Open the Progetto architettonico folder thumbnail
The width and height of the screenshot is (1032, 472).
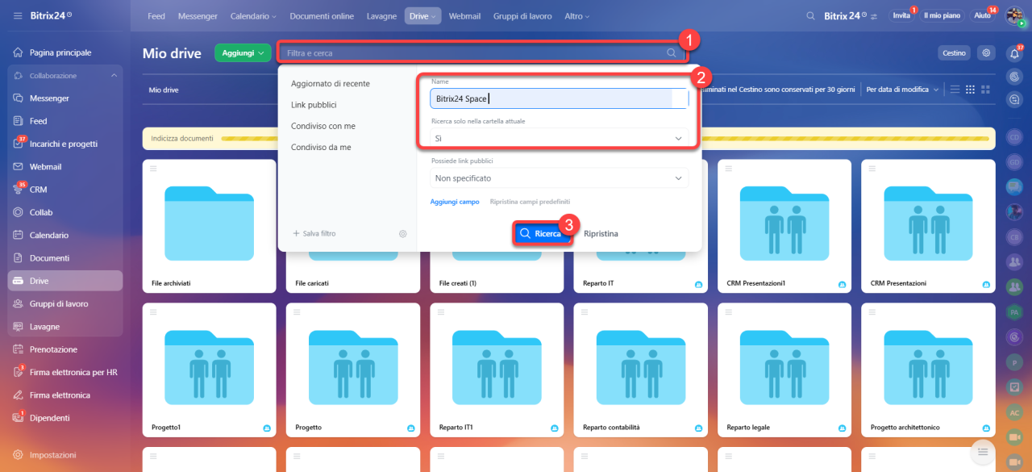928,370
